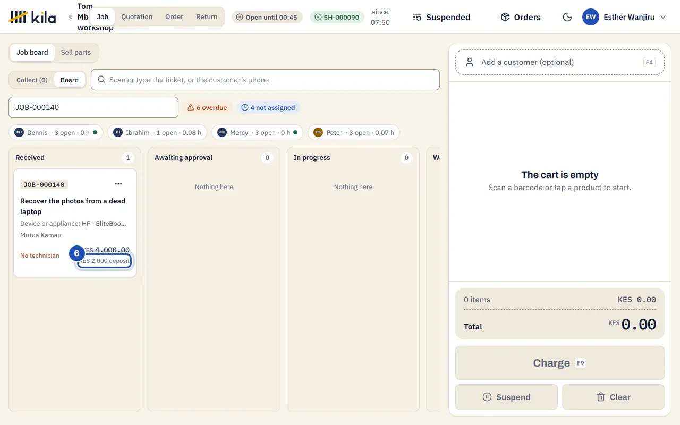Switch to Board view

click(70, 80)
